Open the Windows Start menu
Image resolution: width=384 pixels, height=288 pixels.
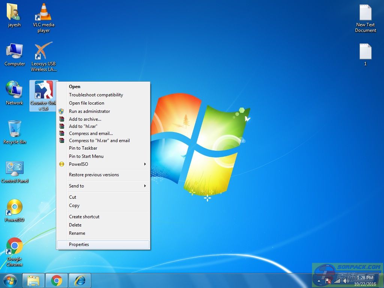(x=10, y=280)
